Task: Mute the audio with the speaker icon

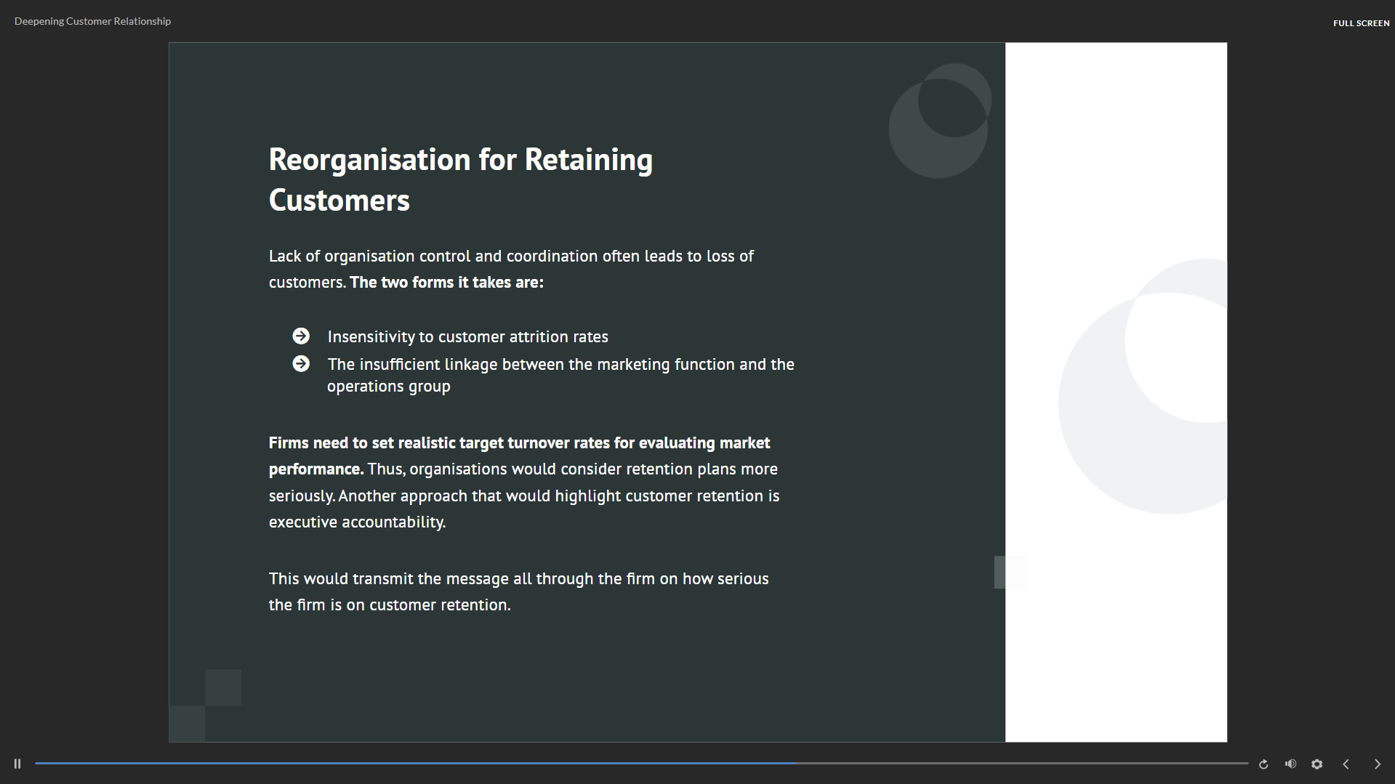Action: [x=1290, y=764]
